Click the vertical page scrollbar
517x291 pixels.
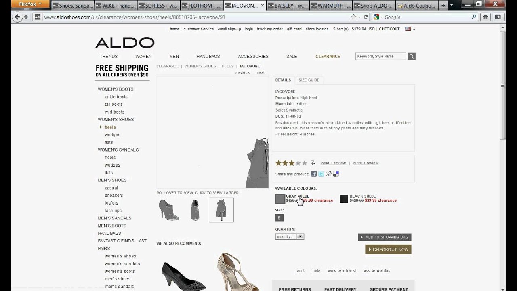tap(503, 85)
